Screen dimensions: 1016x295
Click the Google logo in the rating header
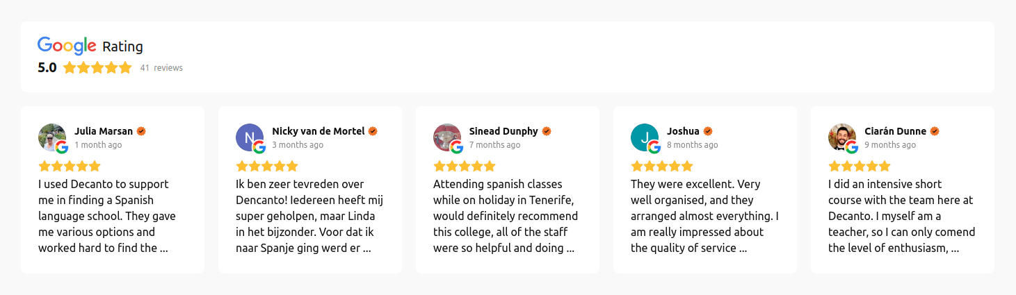(67, 46)
